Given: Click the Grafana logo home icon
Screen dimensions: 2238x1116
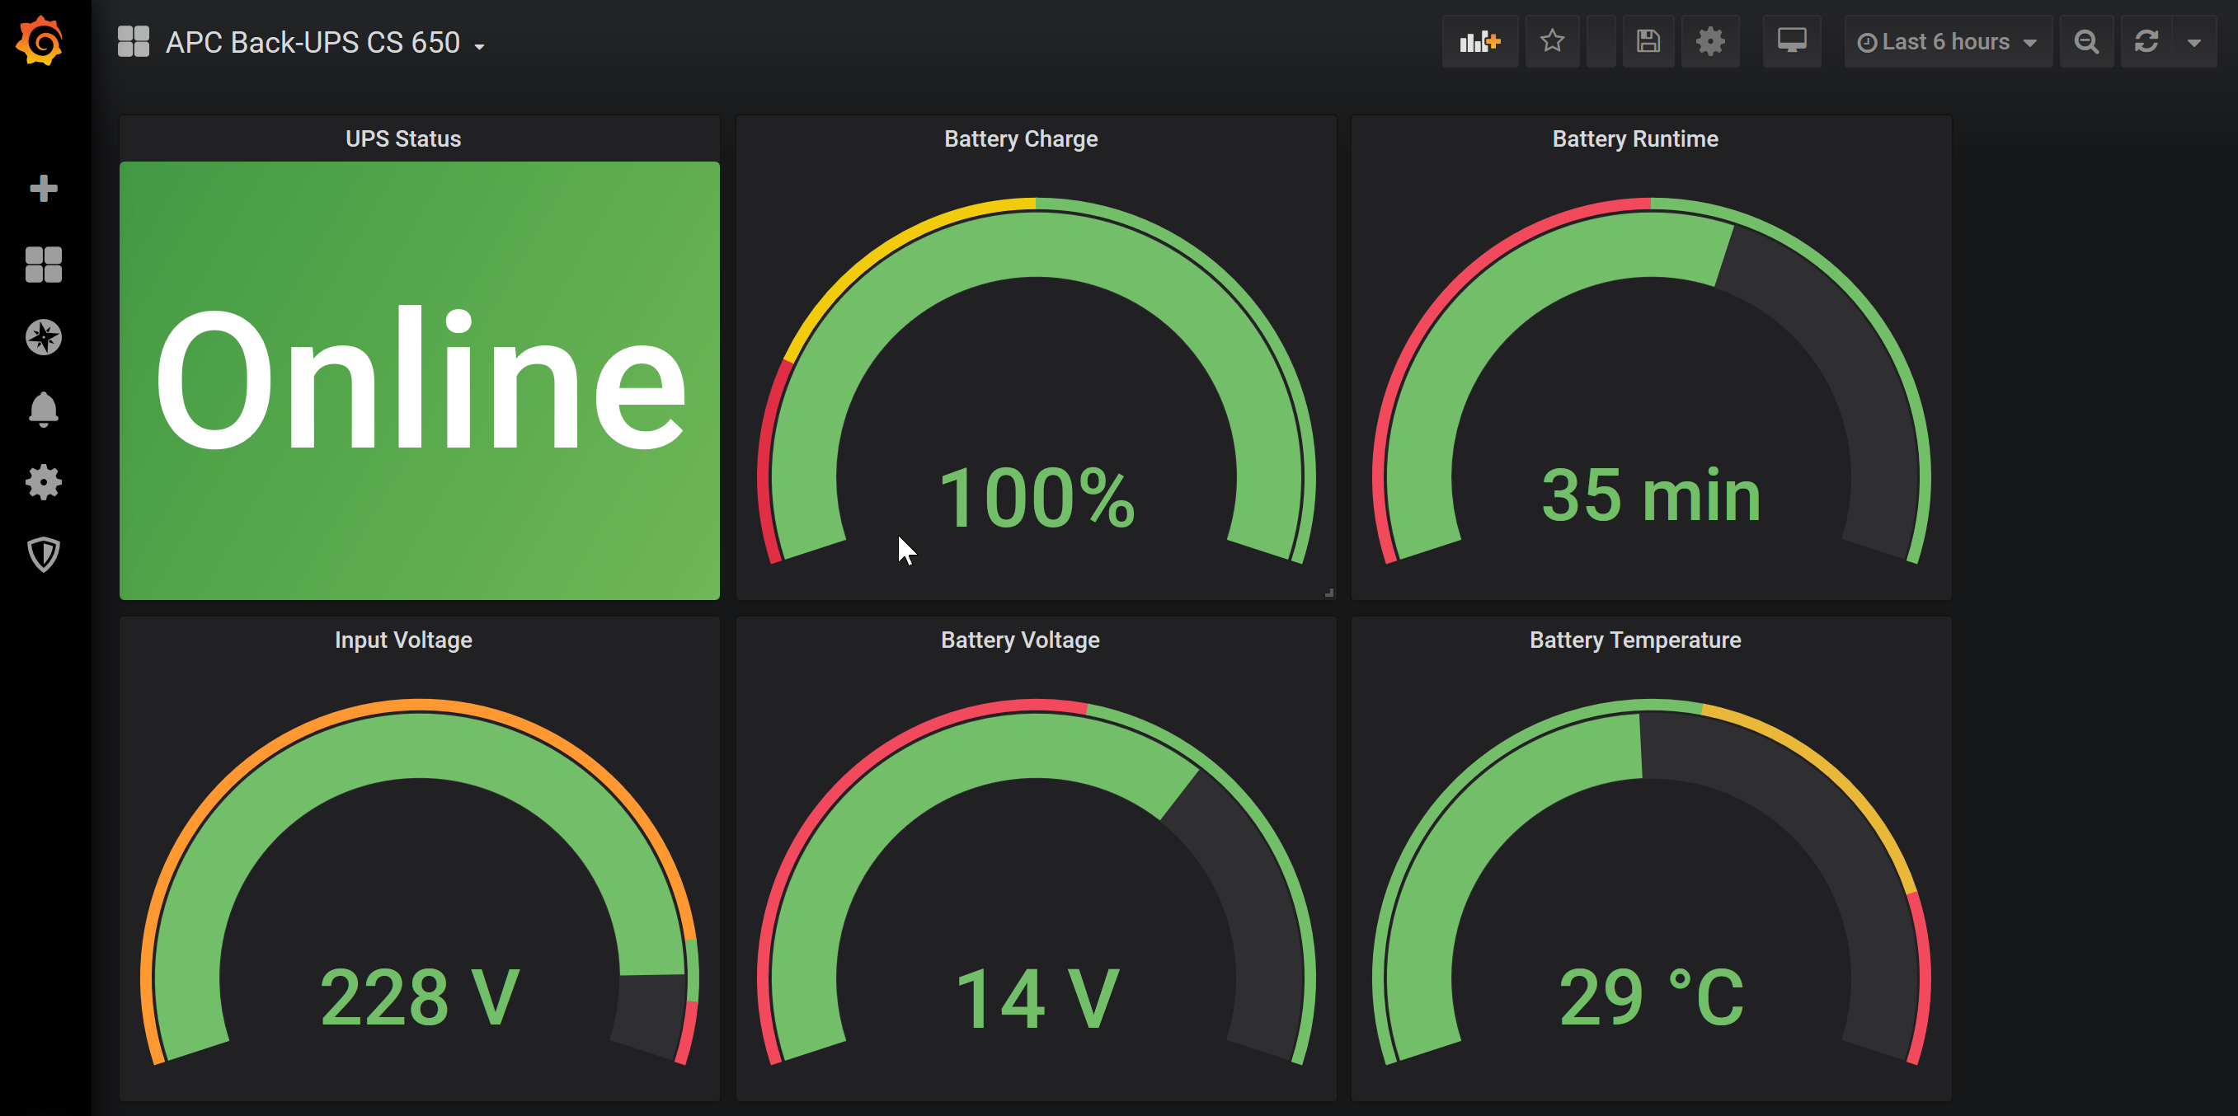Looking at the screenshot, I should pyautogui.click(x=40, y=41).
